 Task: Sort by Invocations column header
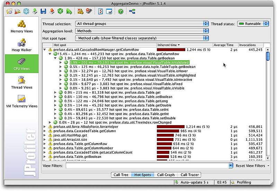pos(251,45)
